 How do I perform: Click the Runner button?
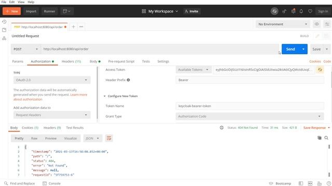(x=49, y=11)
